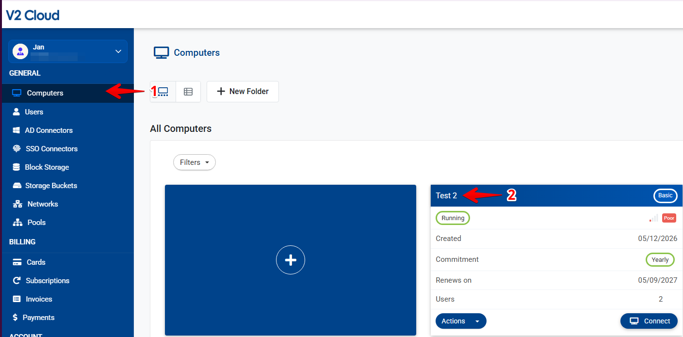Image resolution: width=683 pixels, height=337 pixels.
Task: Click the monitor icon in Connect button
Action: pos(634,321)
